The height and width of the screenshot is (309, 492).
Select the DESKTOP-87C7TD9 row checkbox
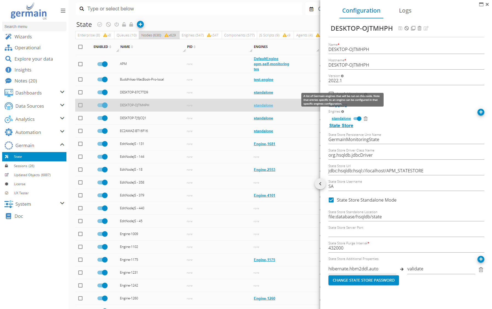coord(80,92)
